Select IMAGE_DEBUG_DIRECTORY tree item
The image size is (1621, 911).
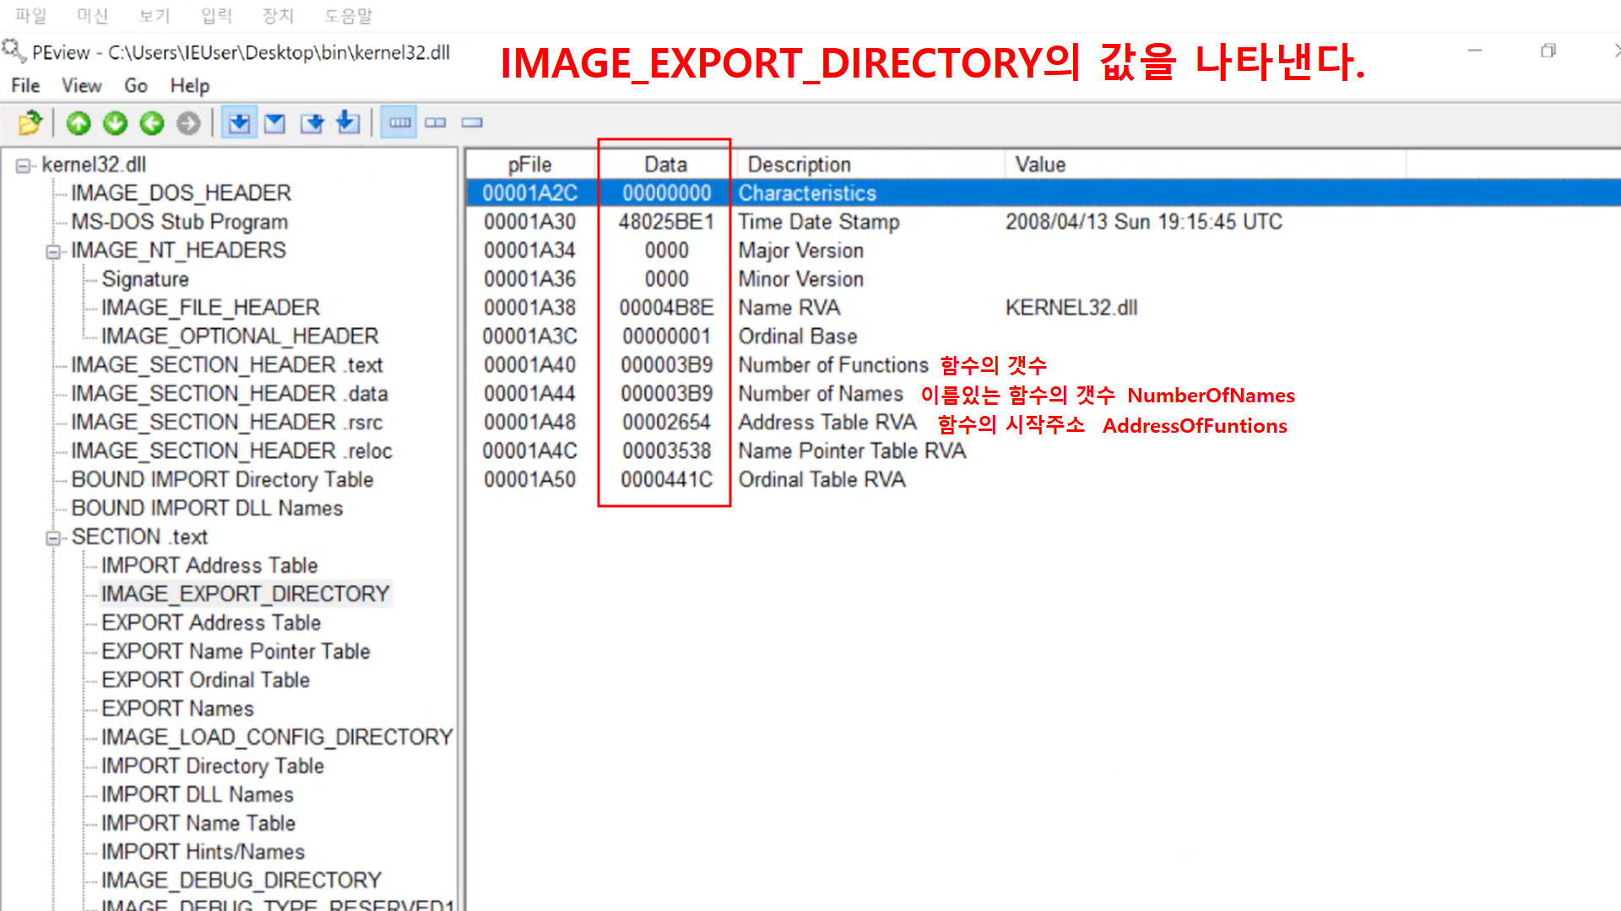241,881
